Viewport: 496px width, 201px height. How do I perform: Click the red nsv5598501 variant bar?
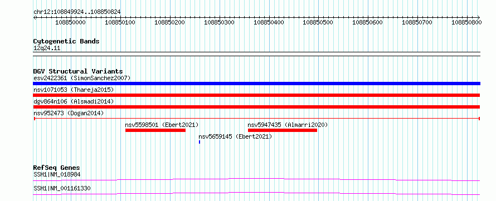click(x=155, y=130)
